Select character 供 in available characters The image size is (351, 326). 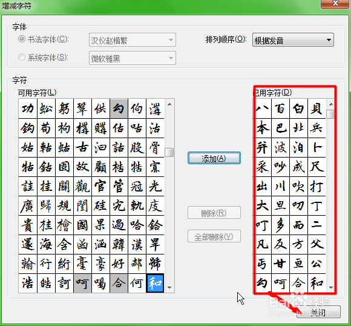(100, 108)
